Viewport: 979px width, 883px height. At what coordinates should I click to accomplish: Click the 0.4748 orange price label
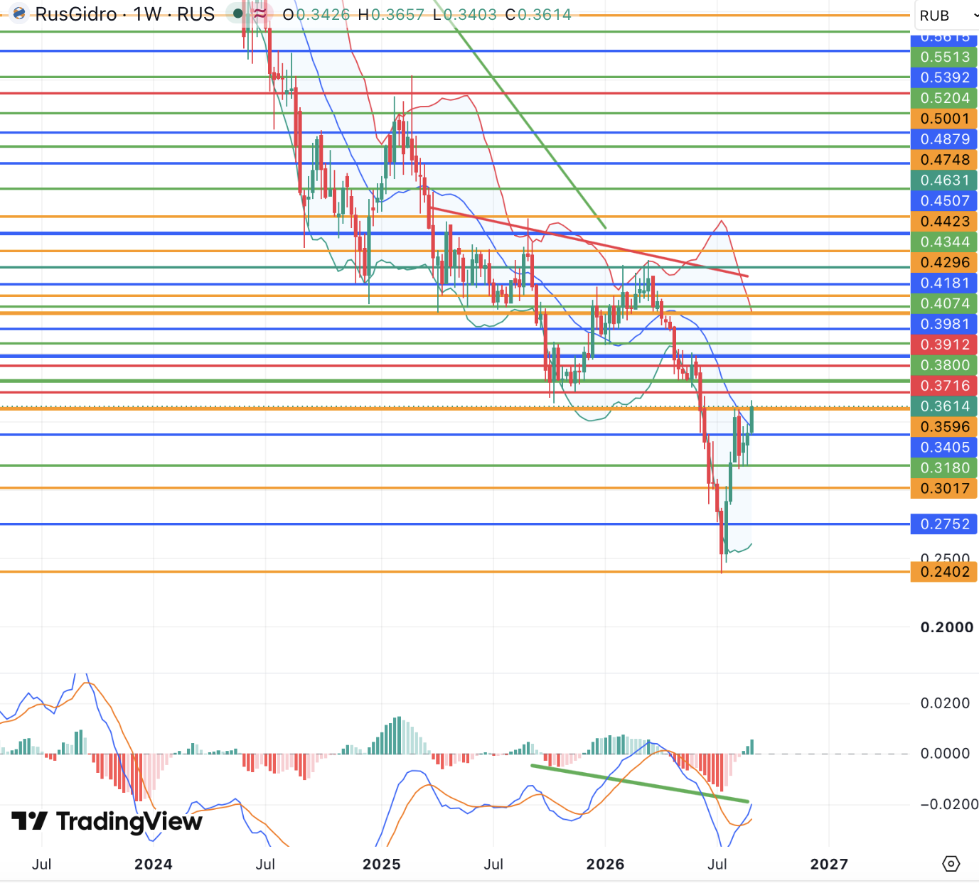(945, 160)
